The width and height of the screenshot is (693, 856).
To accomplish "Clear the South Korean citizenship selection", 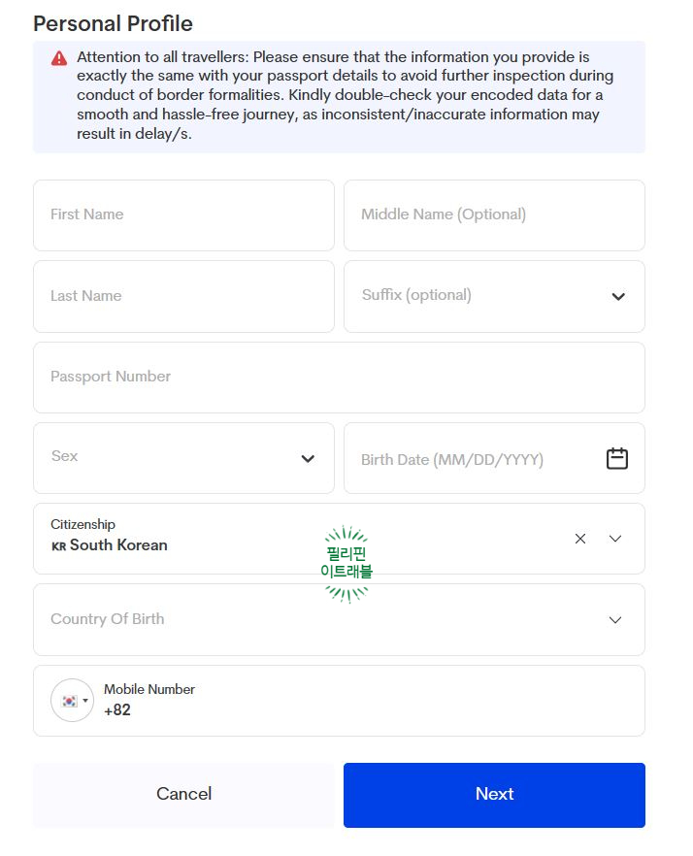I will pyautogui.click(x=580, y=539).
